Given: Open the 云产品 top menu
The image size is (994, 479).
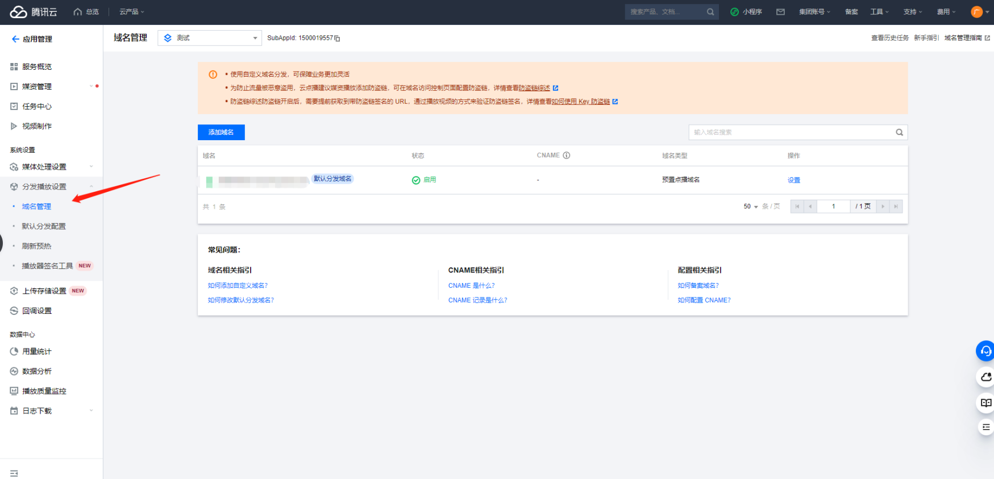Looking at the screenshot, I should coord(131,12).
